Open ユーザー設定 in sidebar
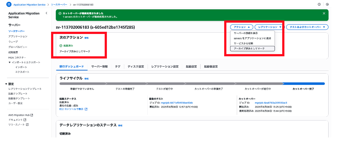Image resolution: width=344 pixels, height=145 pixels. [x=15, y=103]
